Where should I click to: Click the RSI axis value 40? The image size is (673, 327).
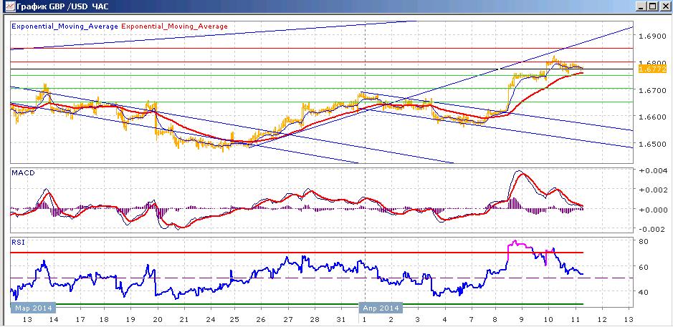(x=644, y=292)
